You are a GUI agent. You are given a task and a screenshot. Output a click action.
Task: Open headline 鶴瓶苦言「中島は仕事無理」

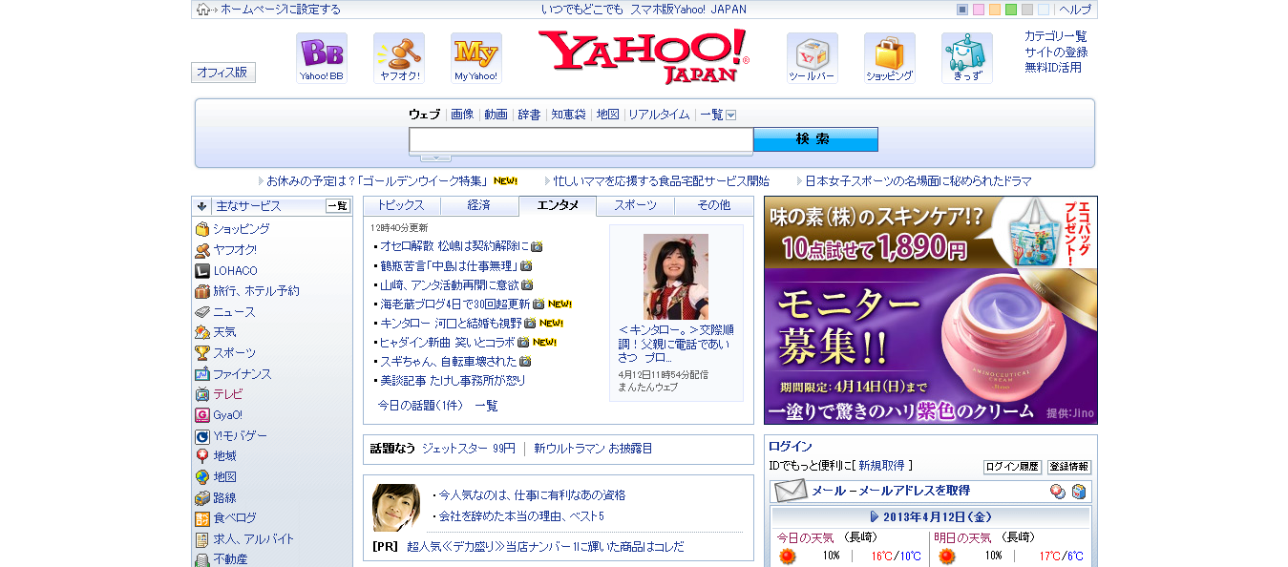tap(448, 265)
